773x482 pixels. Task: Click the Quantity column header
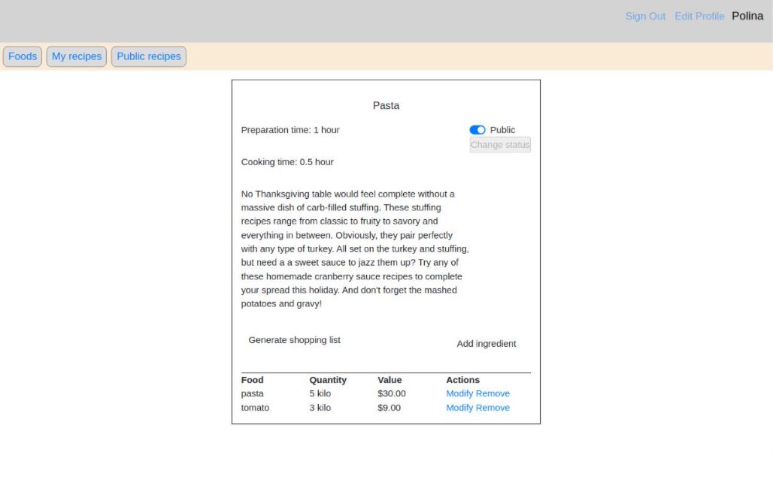[328, 379]
